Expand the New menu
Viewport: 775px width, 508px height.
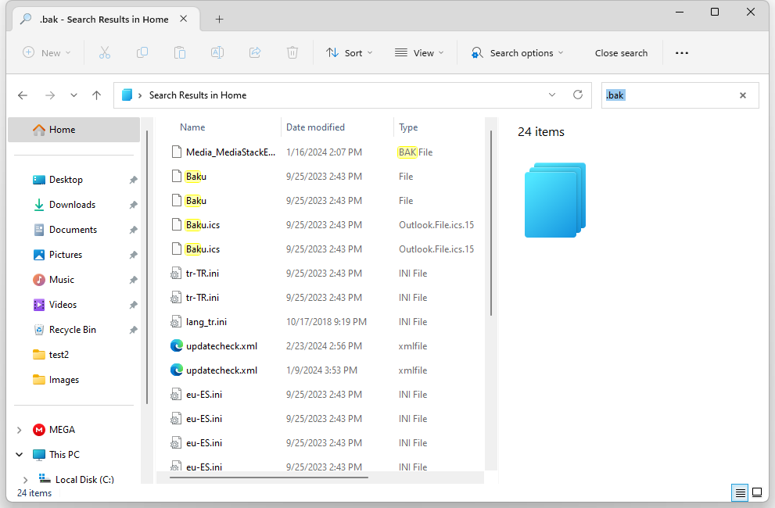click(47, 52)
